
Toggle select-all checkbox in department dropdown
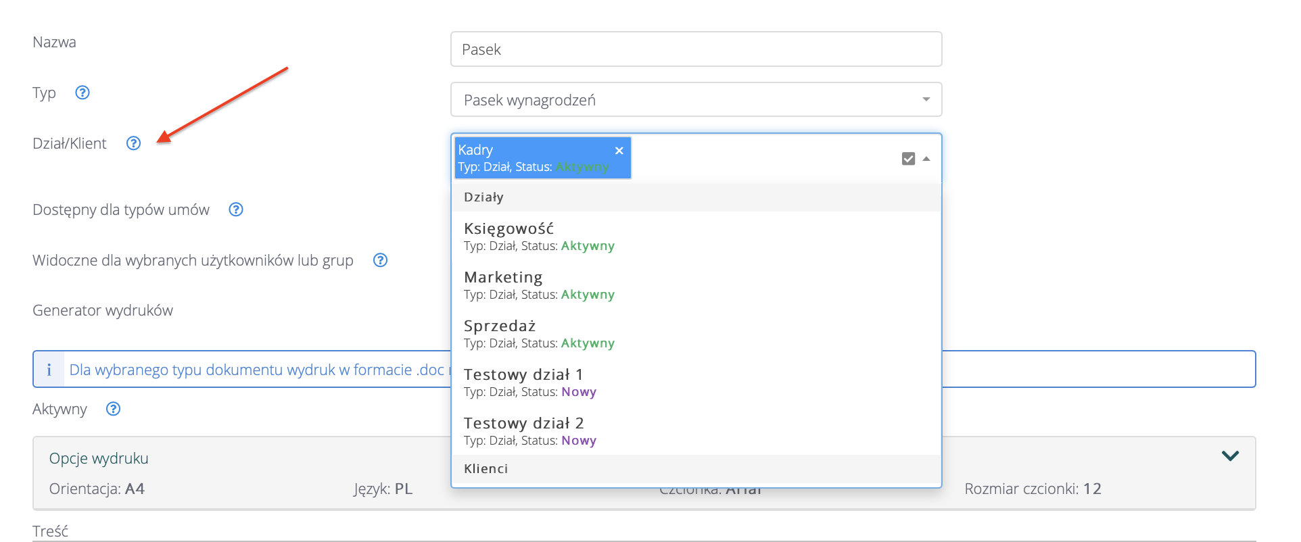pyautogui.click(x=908, y=159)
